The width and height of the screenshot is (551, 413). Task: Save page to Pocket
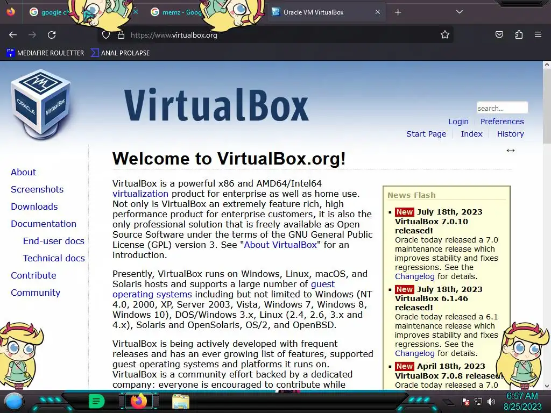(x=499, y=34)
